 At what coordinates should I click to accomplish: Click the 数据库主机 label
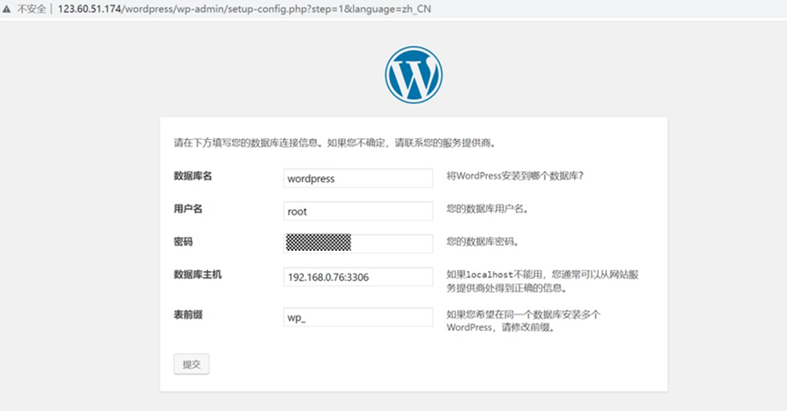click(x=197, y=275)
